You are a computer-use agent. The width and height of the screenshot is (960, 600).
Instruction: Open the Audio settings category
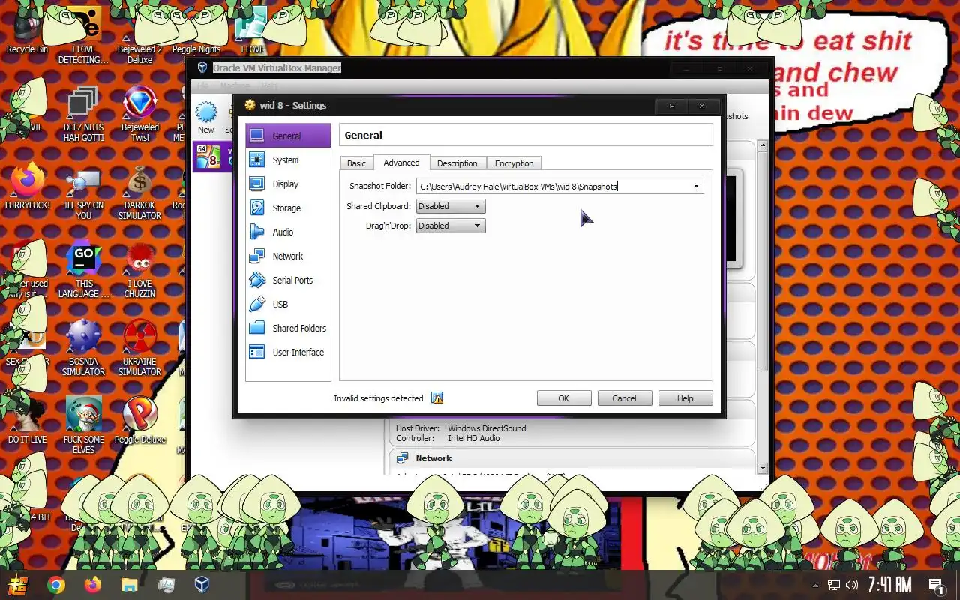click(x=288, y=232)
